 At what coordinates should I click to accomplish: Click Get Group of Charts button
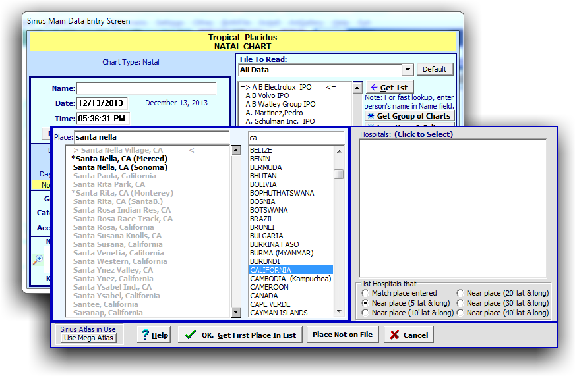[x=409, y=116]
